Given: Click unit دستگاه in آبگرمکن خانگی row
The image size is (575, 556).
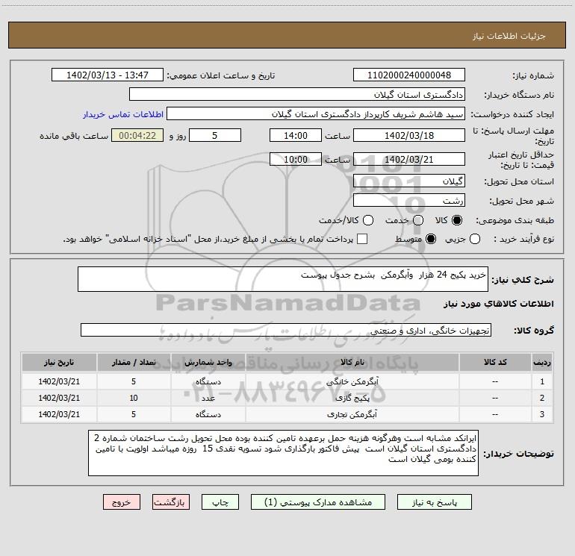Looking at the screenshot, I should [208, 381].
